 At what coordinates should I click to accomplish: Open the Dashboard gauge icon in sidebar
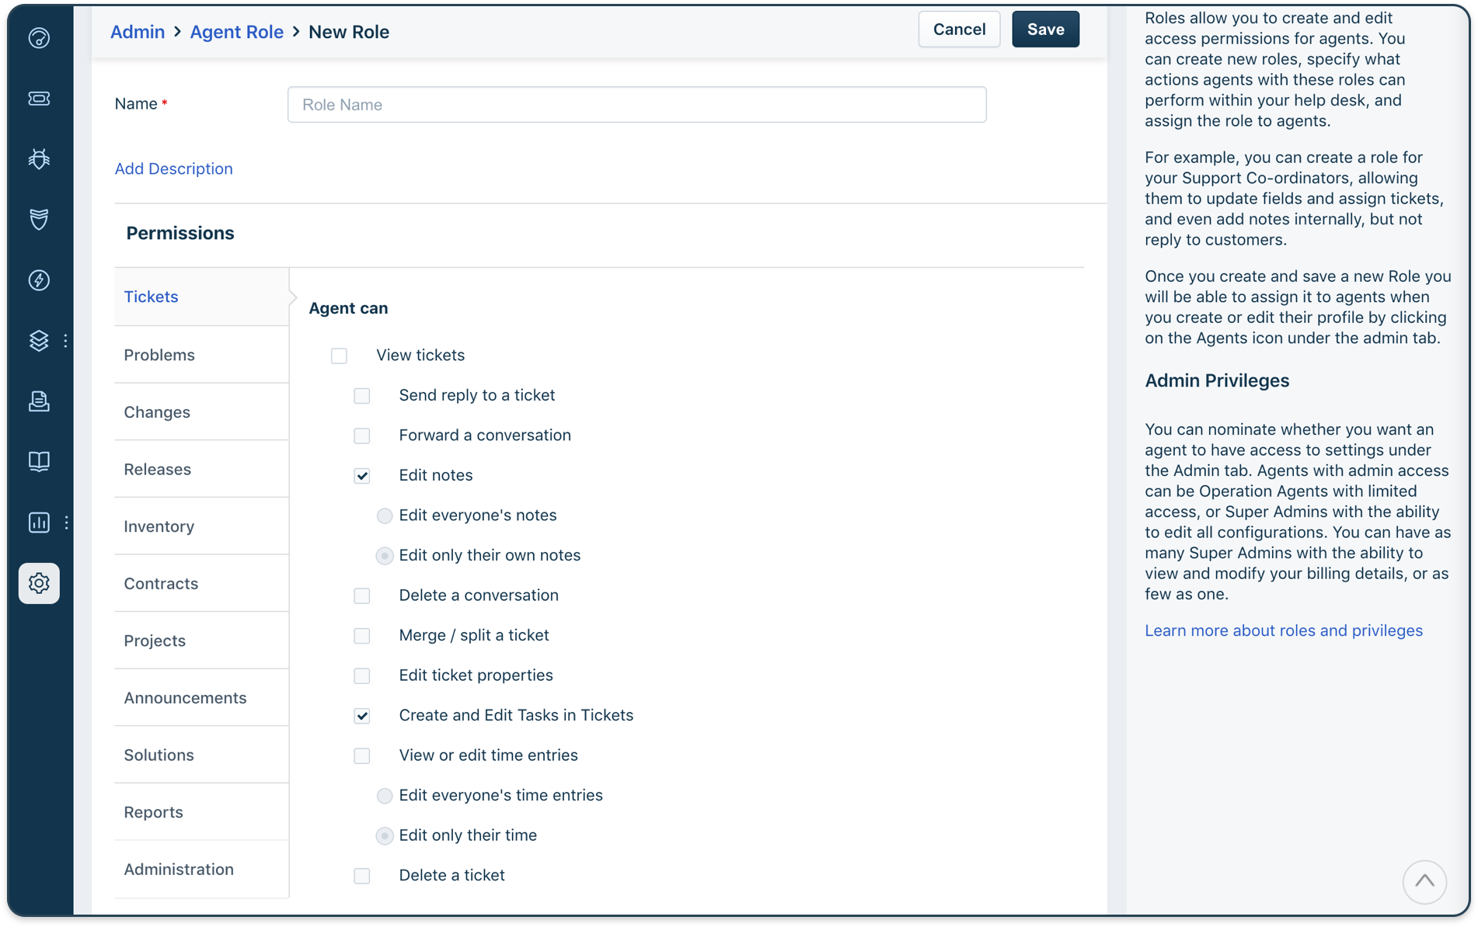click(39, 38)
